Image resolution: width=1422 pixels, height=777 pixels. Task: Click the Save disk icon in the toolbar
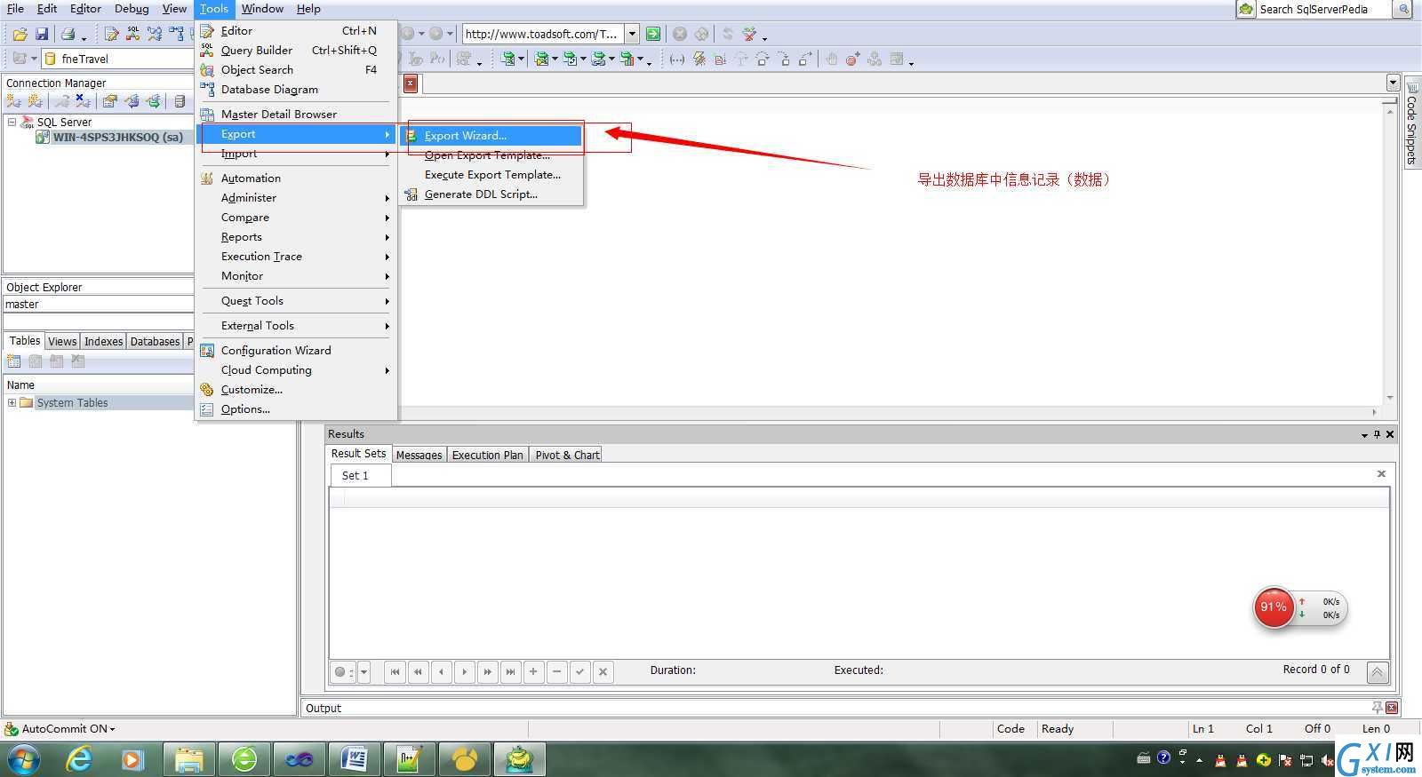(x=42, y=34)
